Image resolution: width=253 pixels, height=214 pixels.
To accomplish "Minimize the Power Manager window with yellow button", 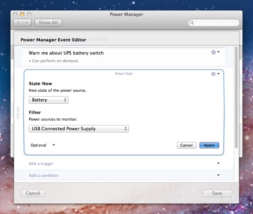I will [22, 14].
